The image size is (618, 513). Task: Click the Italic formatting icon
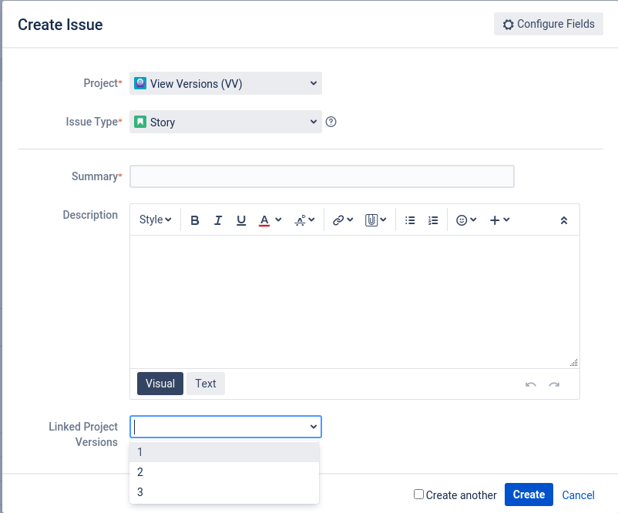218,220
